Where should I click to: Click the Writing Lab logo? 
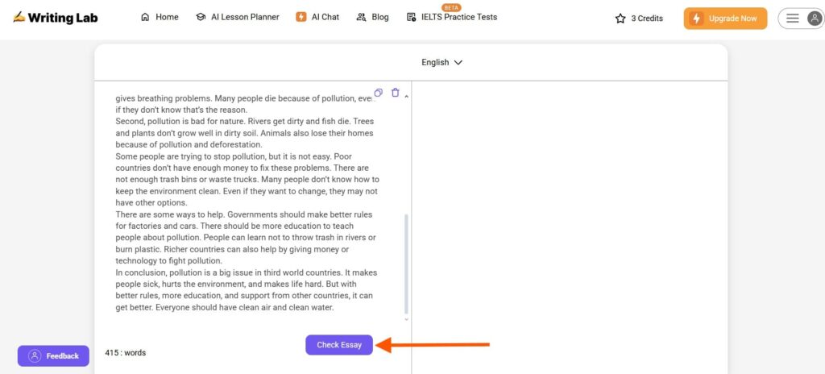[56, 18]
